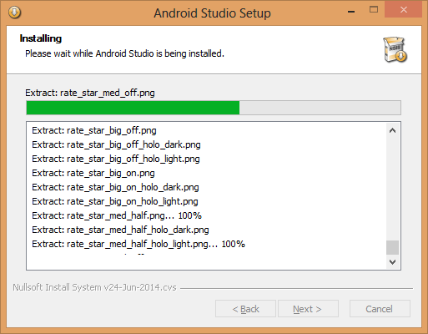Maximize the Android Studio Setup window
Viewport: 428px width, 334px height.
click(x=374, y=10)
